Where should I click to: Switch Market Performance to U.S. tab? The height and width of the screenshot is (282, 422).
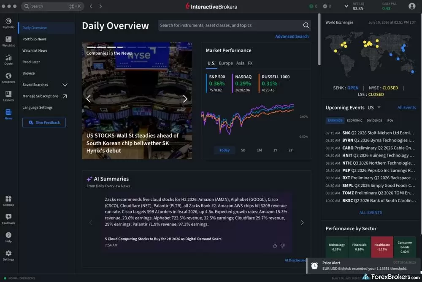coord(211,63)
